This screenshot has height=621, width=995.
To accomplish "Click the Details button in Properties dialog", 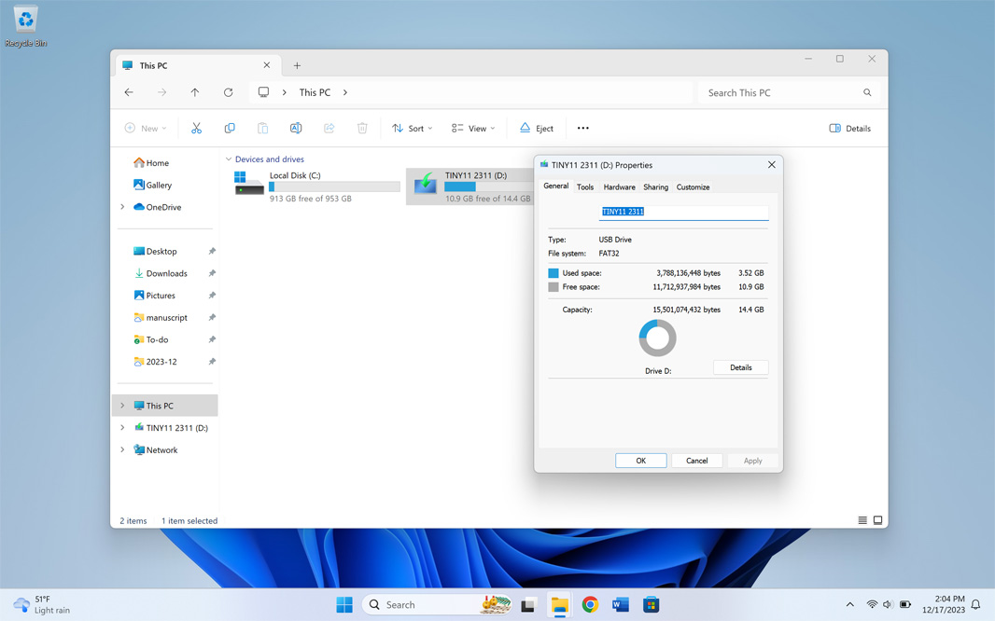I will coord(740,367).
